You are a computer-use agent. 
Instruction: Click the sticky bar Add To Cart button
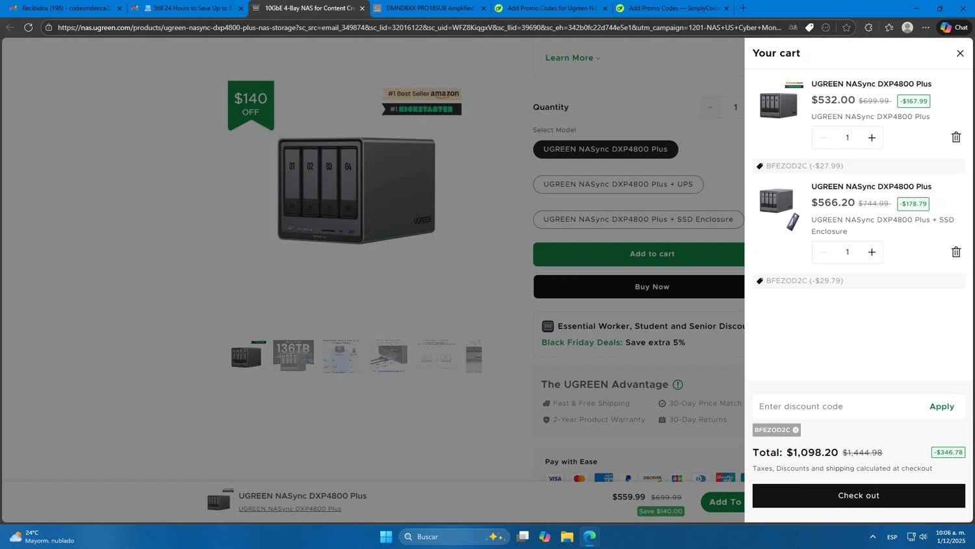pos(723,502)
